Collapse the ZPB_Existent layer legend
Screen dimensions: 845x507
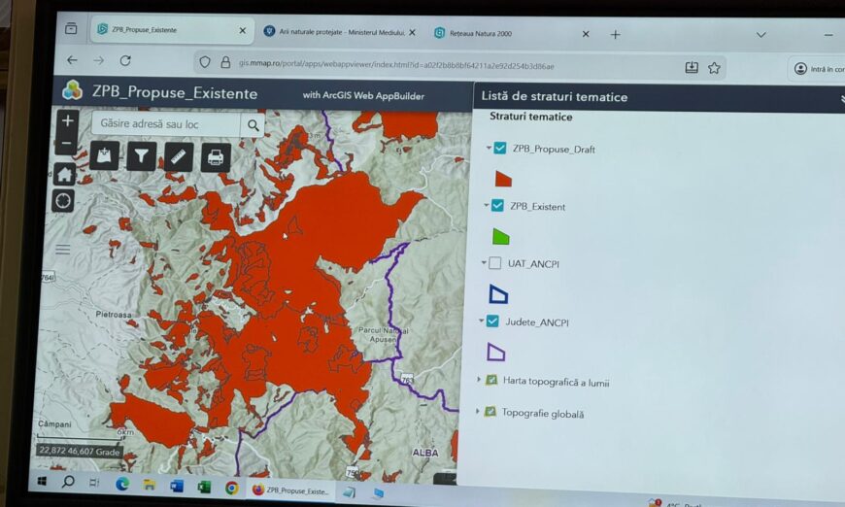(x=486, y=206)
